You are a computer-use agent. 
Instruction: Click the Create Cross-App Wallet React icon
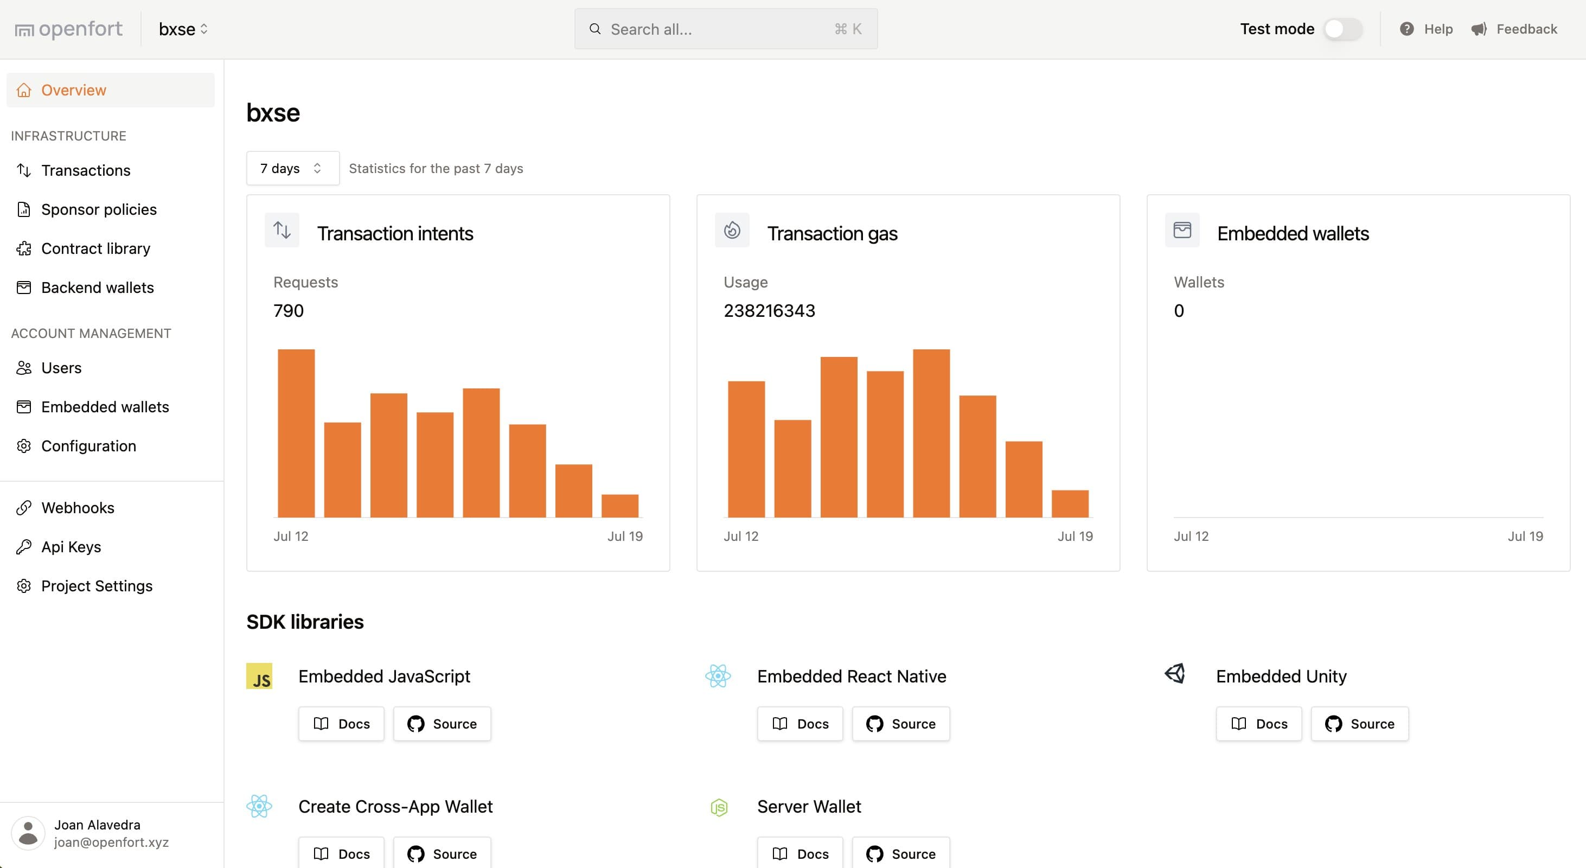click(259, 806)
